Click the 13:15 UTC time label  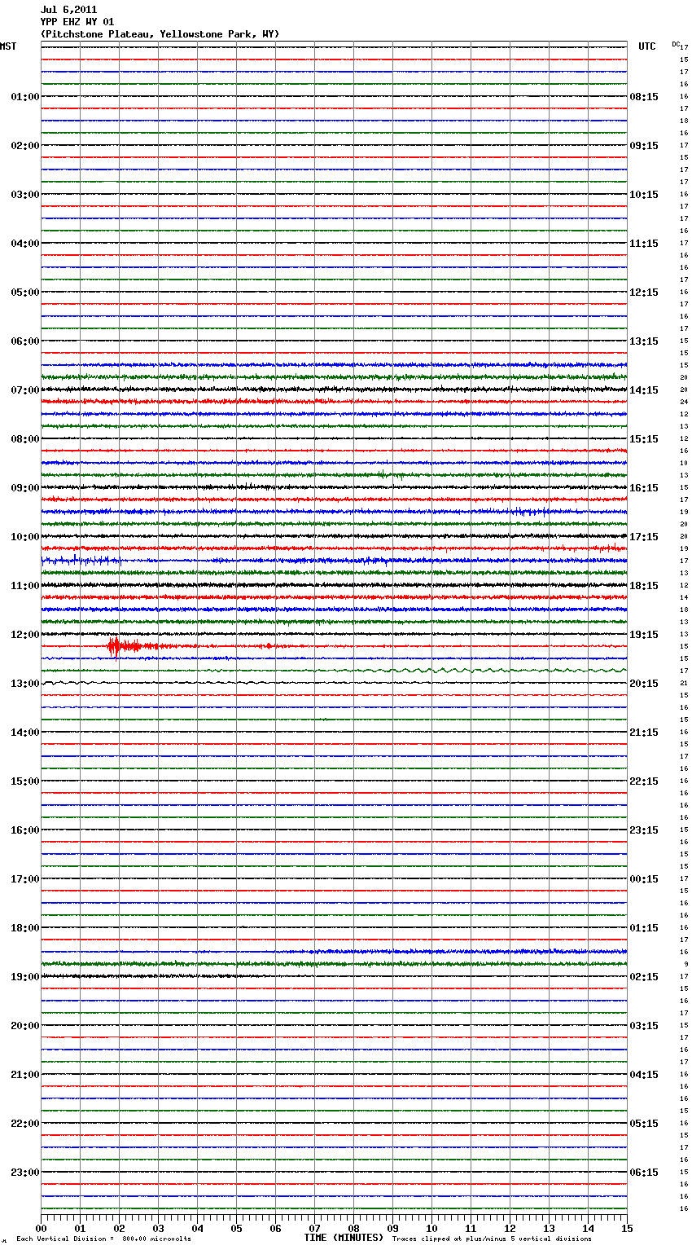(x=644, y=341)
